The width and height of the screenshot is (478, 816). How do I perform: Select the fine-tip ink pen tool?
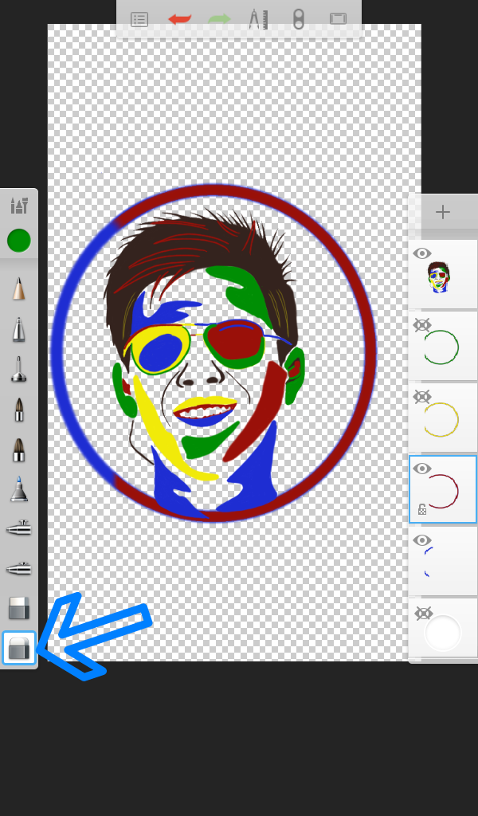click(x=19, y=370)
